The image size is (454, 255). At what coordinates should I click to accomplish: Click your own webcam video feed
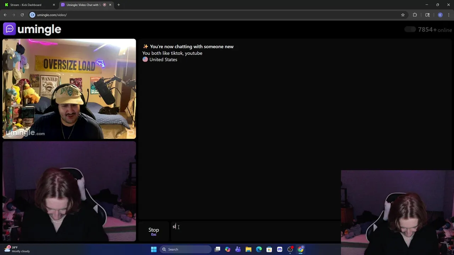[x=69, y=191]
